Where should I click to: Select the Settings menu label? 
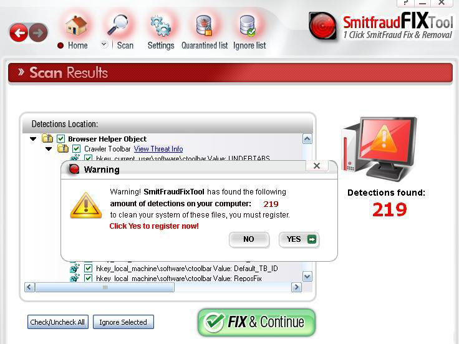pos(161,45)
